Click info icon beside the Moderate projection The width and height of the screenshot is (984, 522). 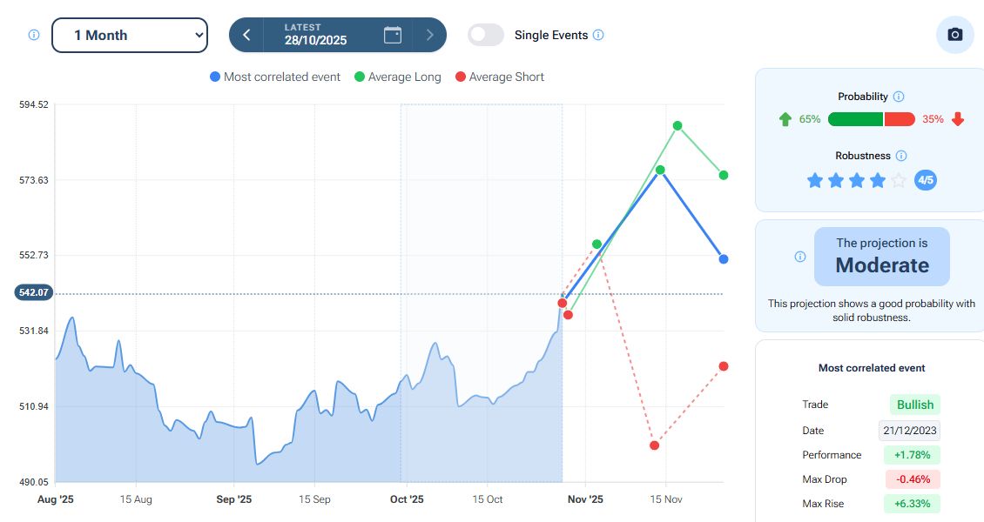click(800, 257)
